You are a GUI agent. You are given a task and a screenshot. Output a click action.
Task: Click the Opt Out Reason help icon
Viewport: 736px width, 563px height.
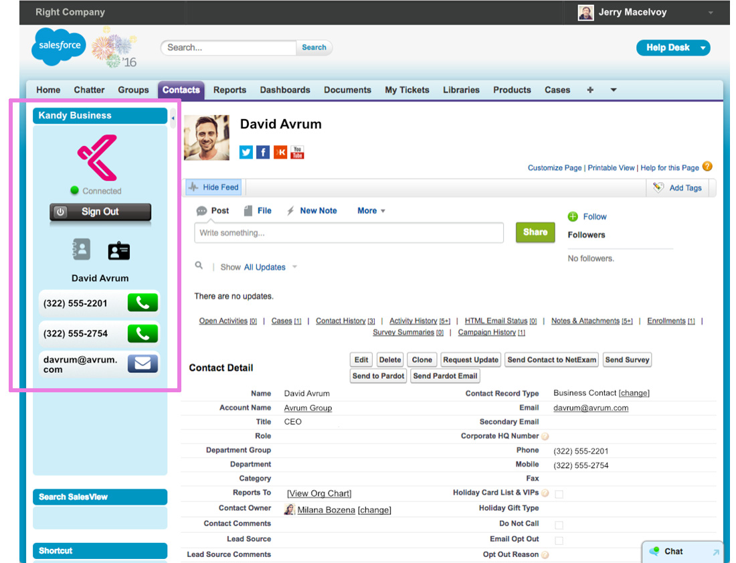(x=545, y=555)
